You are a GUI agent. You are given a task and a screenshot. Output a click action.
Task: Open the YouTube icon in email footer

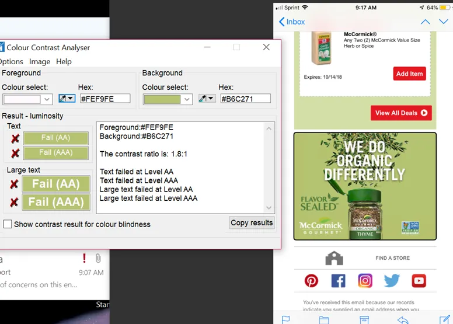pos(419,281)
